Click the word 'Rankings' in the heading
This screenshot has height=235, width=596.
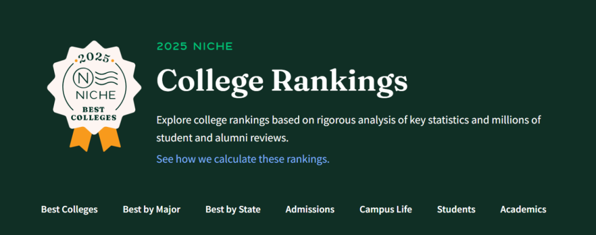click(x=339, y=81)
